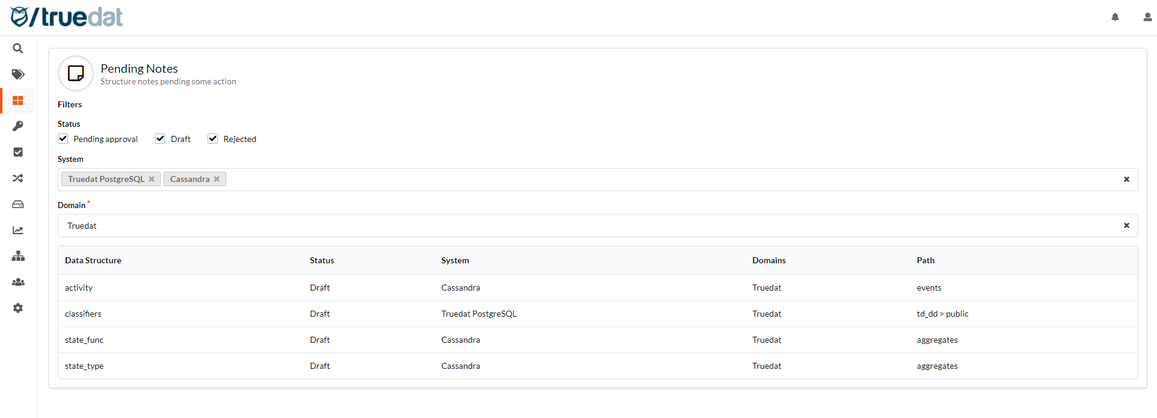Open the key icon in sidebar

pos(18,126)
